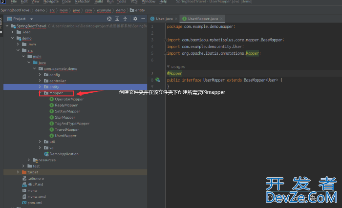The height and width of the screenshot is (208, 342).
Task: Collapse the main folder
Action: pyautogui.click(x=23, y=57)
